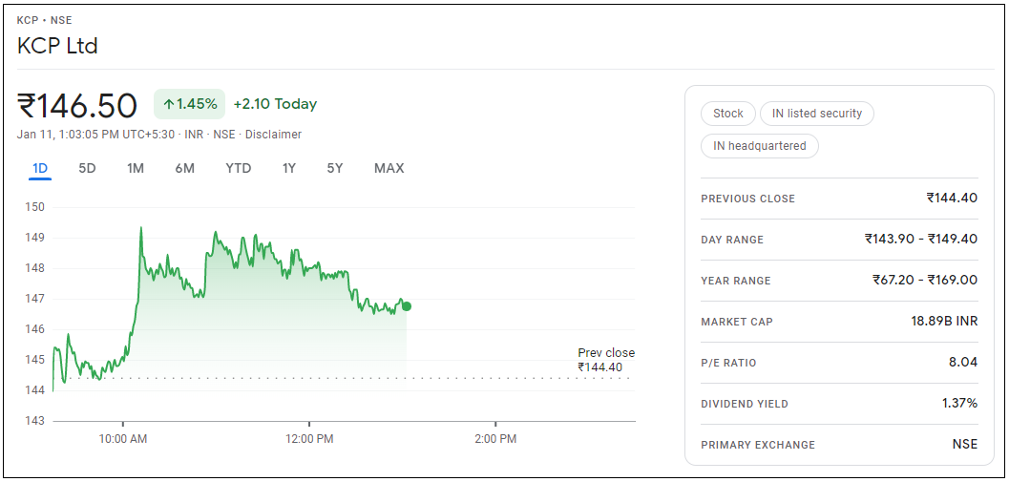Image resolution: width=1009 pixels, height=482 pixels.
Task: Select the YTD chart tab
Action: point(238,169)
